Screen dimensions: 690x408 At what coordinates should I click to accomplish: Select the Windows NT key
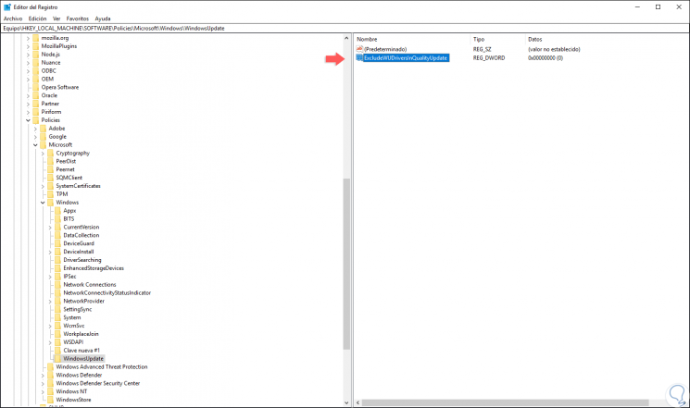pos(71,391)
